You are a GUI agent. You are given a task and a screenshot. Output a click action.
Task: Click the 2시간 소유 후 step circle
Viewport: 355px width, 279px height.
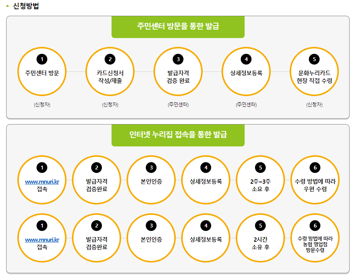click(x=260, y=238)
